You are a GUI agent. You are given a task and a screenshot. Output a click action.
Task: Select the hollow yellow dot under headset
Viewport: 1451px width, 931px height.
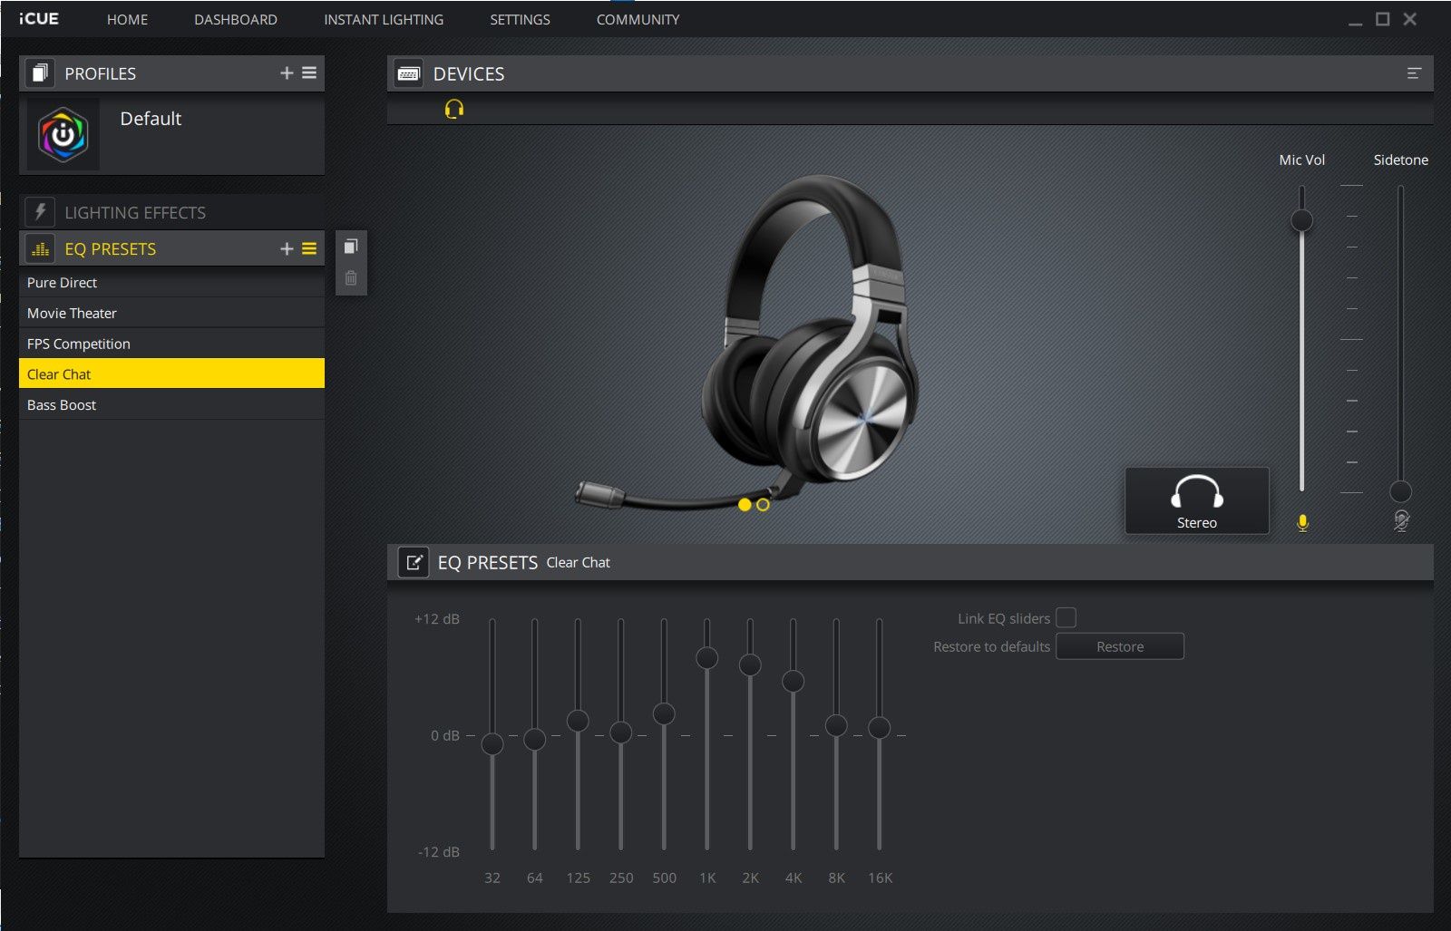[763, 505]
